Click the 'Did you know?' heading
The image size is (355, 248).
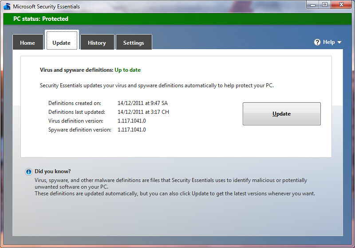pos(52,171)
